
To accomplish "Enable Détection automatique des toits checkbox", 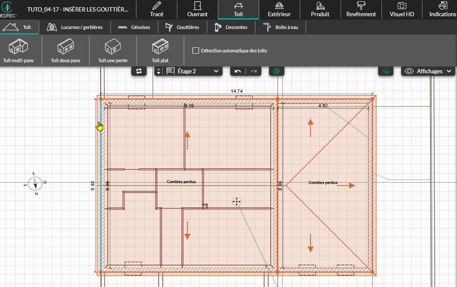I will click(x=196, y=51).
